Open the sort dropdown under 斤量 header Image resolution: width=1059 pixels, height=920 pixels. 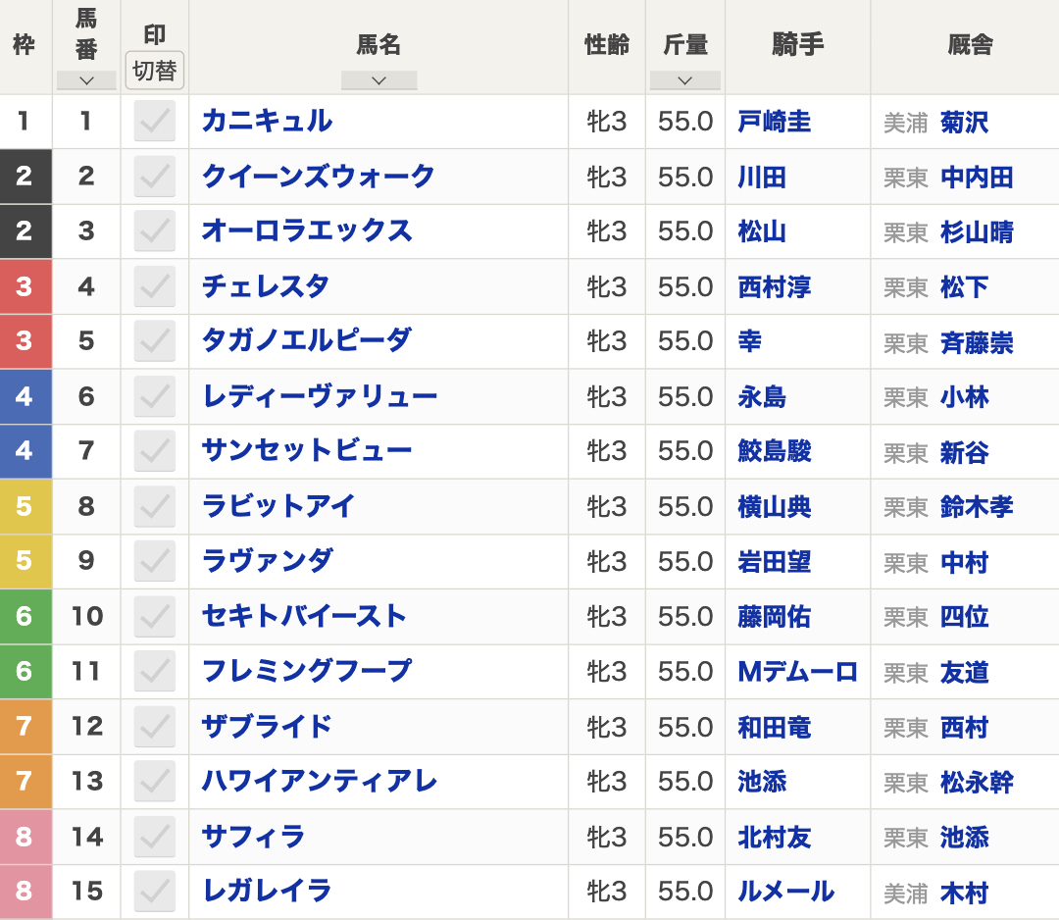point(684,80)
